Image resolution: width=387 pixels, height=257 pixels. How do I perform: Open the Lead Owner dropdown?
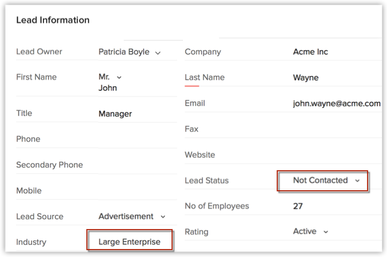click(x=129, y=52)
